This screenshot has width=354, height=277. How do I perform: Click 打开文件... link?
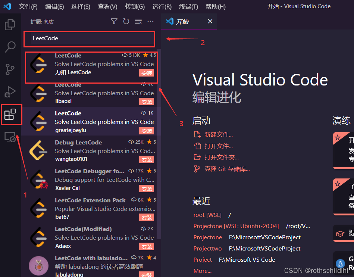point(219,146)
